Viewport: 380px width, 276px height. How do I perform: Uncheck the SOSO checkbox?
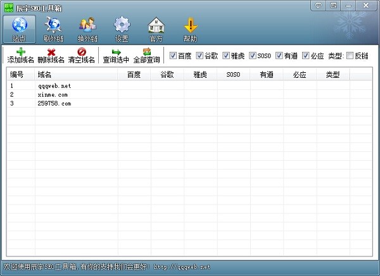[x=253, y=56]
